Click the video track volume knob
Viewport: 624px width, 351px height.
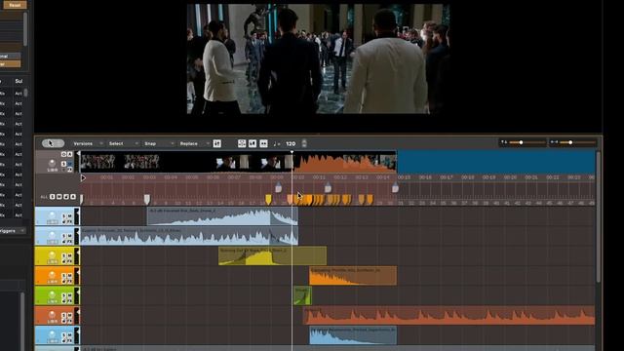click(52, 163)
